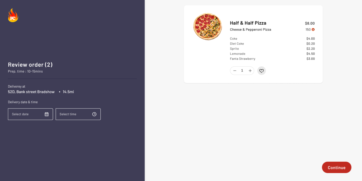
Task: Open the calendar icon in date field
Action: [x=47, y=114]
